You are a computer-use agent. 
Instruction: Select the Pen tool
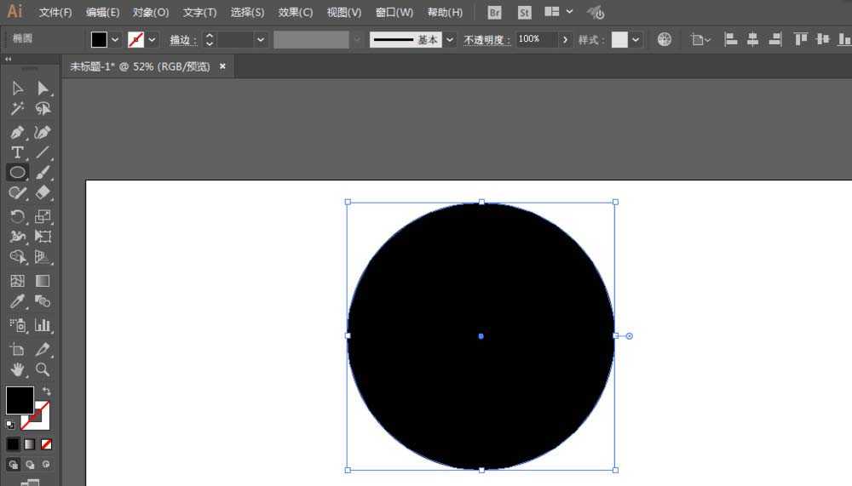tap(17, 132)
